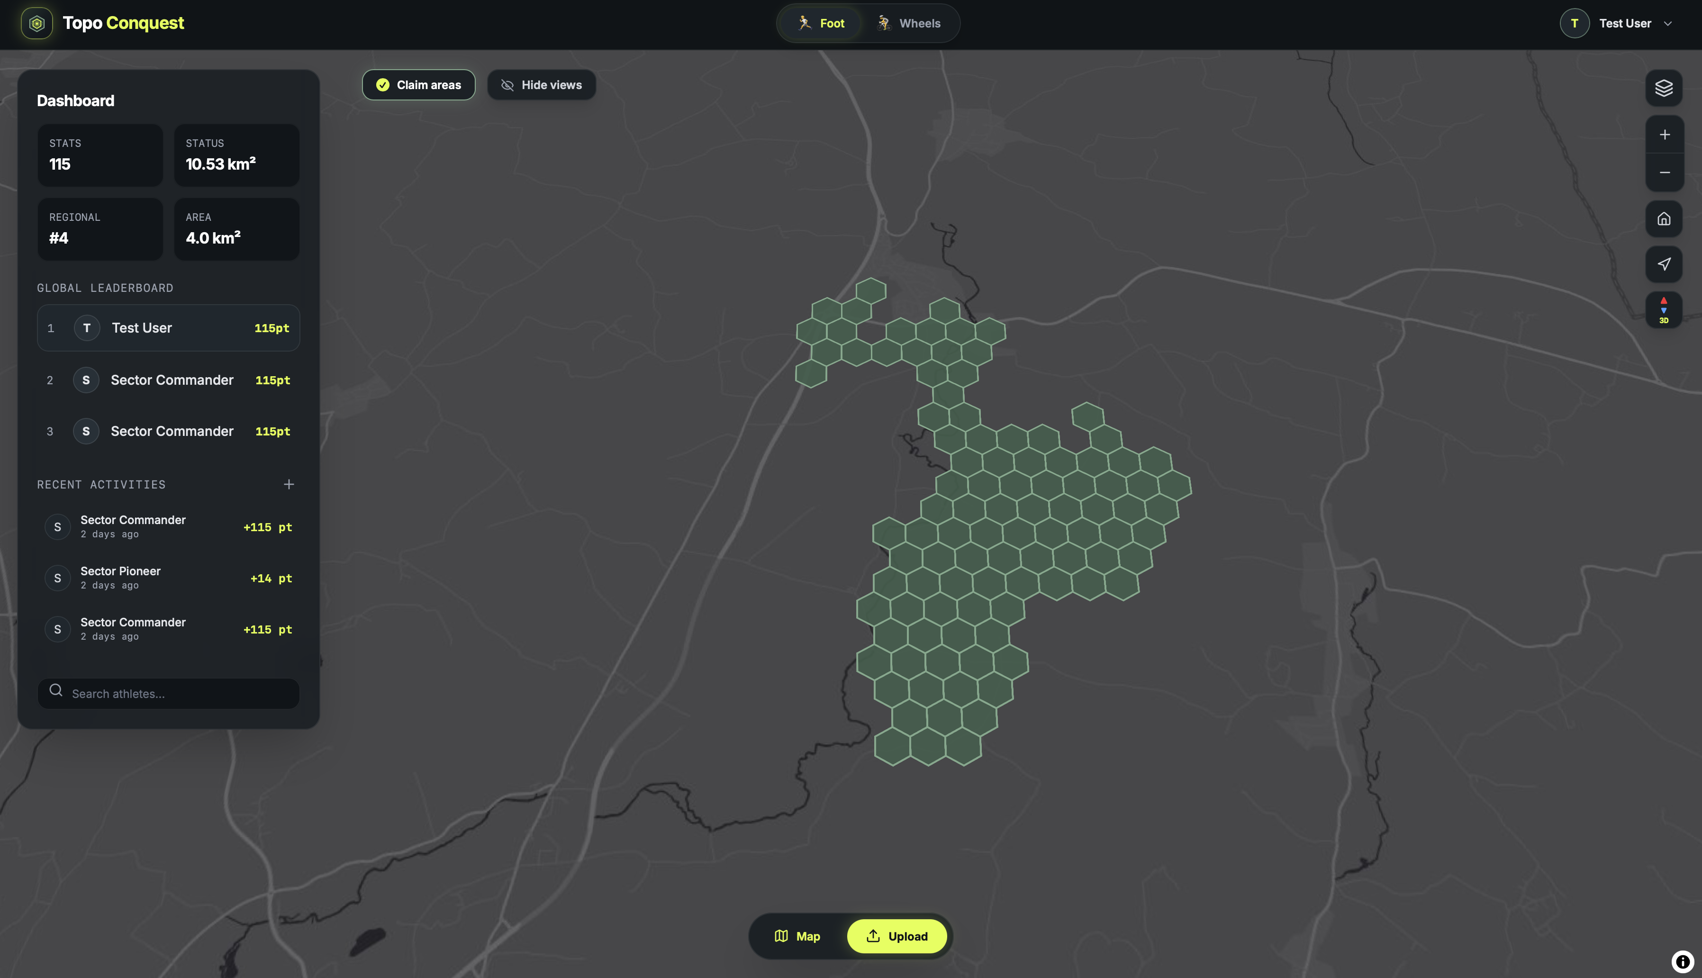Click the Upload button
This screenshot has height=978, width=1702.
896,936
